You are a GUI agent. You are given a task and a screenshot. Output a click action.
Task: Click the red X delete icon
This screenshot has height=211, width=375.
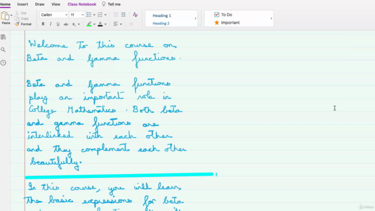131,24
